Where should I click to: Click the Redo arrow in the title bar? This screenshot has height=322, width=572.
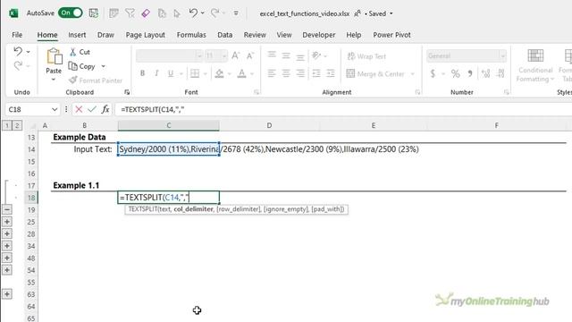click(x=214, y=13)
